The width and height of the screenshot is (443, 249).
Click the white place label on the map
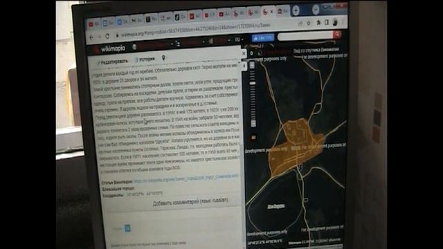point(275,207)
